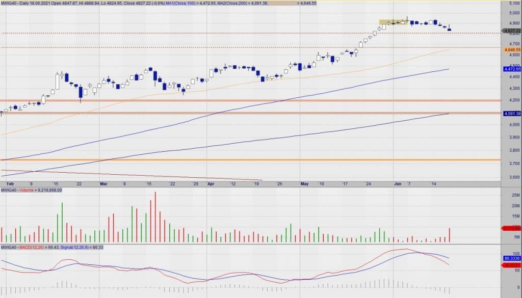Image resolution: width=522 pixels, height=298 pixels.
Task: Click the blue 4,091.38 moving average tag
Action: tap(511, 114)
